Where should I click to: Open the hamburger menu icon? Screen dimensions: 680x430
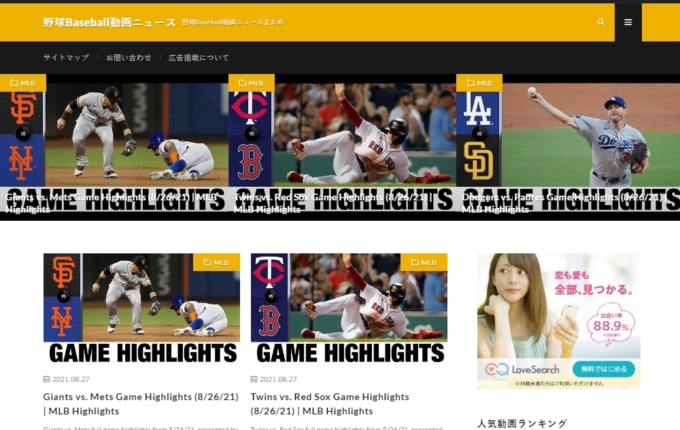point(628,22)
